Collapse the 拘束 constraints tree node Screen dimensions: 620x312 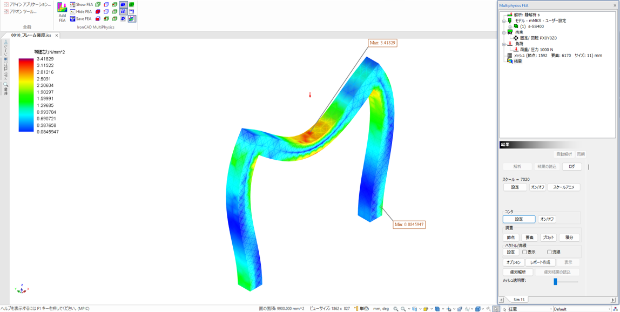(504, 32)
